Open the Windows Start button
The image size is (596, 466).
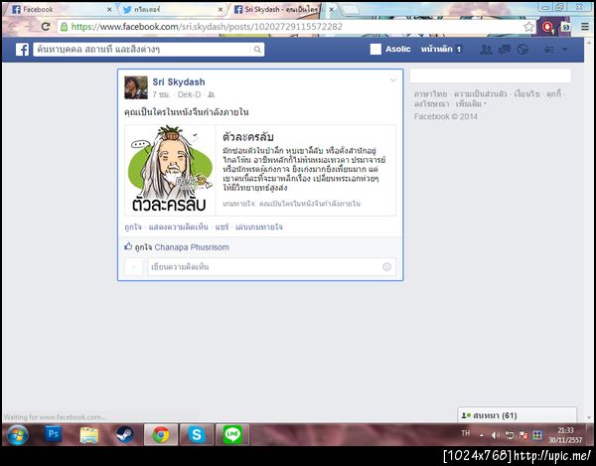17,435
